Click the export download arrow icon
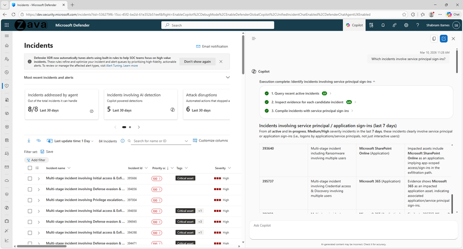The height and width of the screenshot is (249, 463). 29,140
